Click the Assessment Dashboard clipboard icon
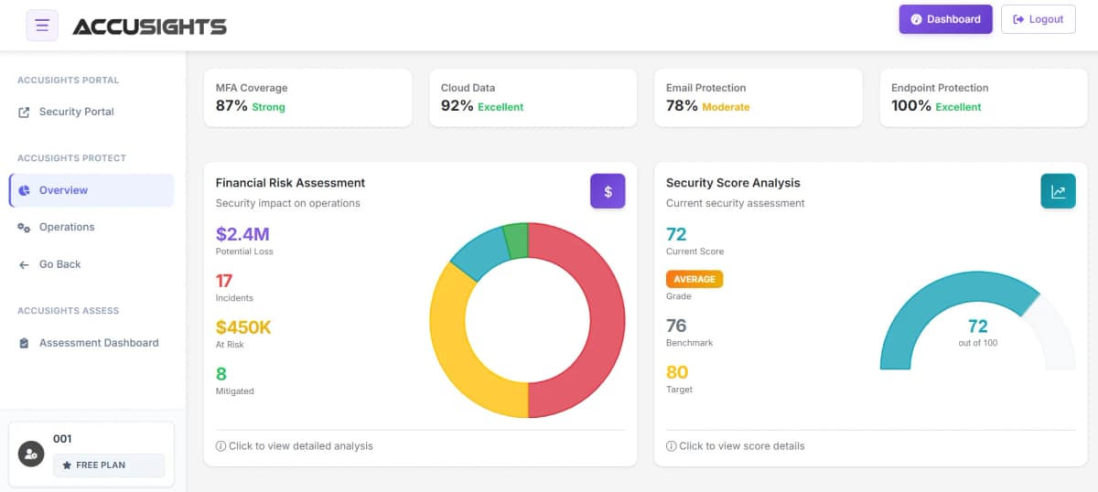This screenshot has height=492, width=1098. coord(24,344)
